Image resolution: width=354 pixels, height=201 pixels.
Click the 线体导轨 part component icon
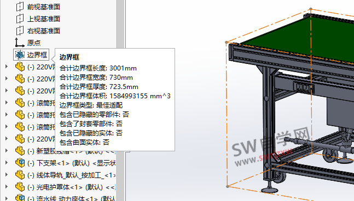20,175
